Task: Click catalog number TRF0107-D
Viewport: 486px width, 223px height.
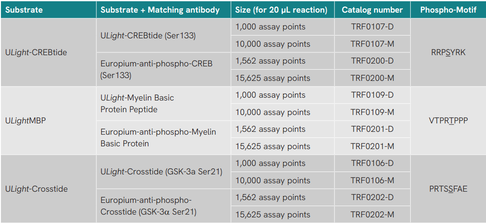Action: pos(372,27)
